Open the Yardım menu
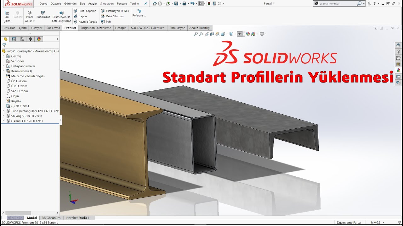The image size is (403, 226). pos(134,4)
